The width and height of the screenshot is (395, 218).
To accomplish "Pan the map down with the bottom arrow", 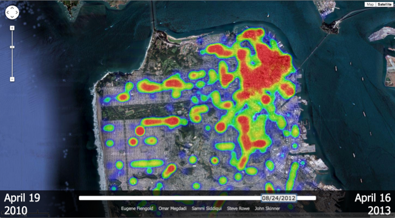I will pyautogui.click(x=12, y=16).
